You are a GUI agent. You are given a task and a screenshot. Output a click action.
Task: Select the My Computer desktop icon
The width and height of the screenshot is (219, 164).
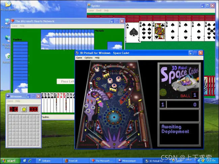pos(6,24)
